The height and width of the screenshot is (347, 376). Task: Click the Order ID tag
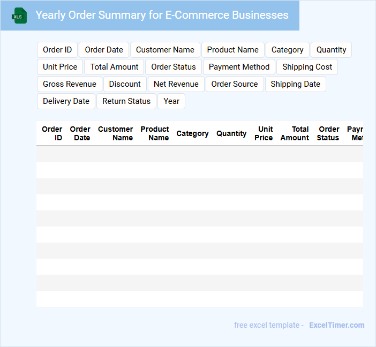pyautogui.click(x=57, y=50)
